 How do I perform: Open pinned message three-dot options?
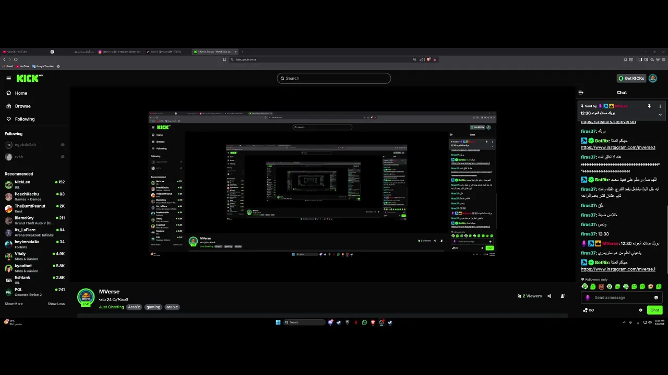[x=660, y=106]
